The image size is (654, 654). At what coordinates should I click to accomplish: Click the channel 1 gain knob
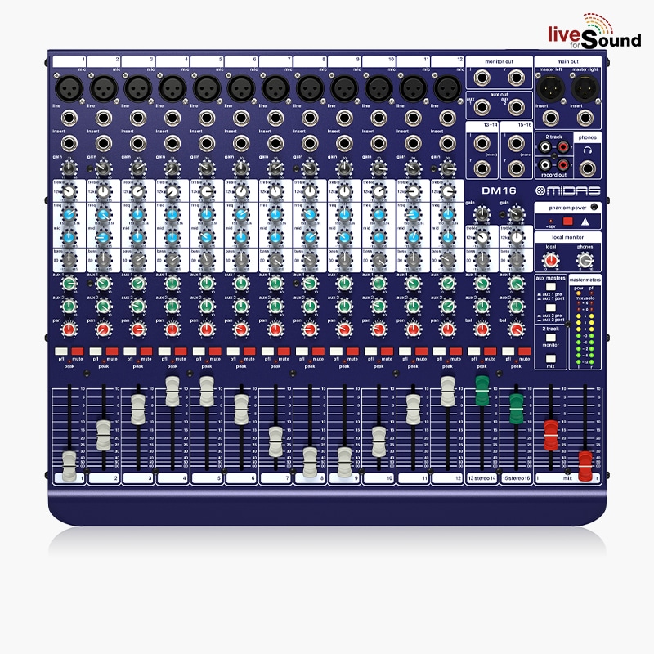click(x=69, y=168)
